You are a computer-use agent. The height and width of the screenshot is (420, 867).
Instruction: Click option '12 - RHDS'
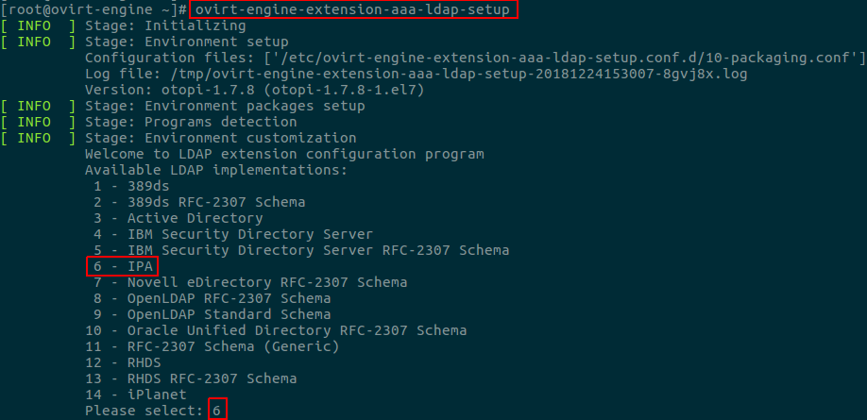pos(123,362)
